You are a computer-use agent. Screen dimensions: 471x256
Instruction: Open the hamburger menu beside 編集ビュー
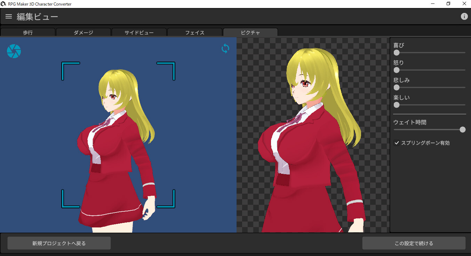pyautogui.click(x=8, y=16)
